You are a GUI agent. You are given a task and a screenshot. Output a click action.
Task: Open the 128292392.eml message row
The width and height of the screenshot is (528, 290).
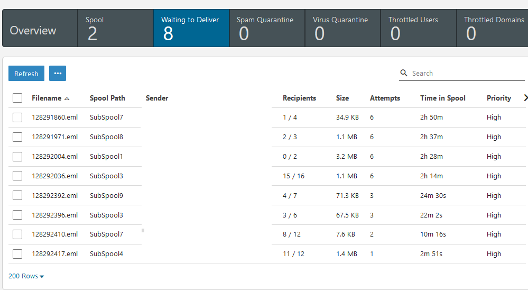54,196
